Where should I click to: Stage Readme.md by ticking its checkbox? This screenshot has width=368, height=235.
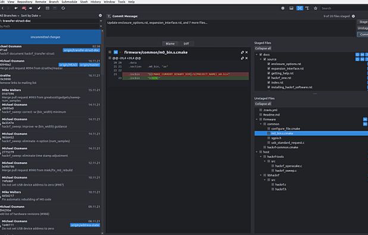coord(261,115)
